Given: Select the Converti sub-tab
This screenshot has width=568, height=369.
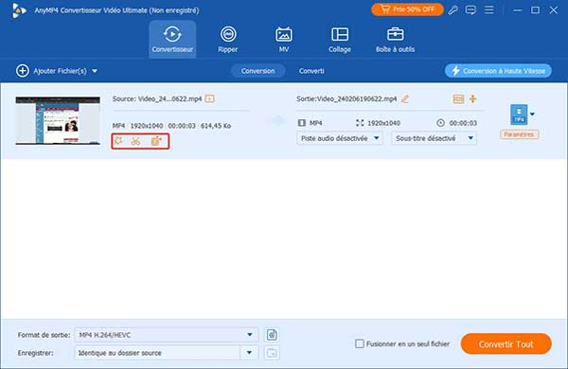Looking at the screenshot, I should pyautogui.click(x=311, y=71).
